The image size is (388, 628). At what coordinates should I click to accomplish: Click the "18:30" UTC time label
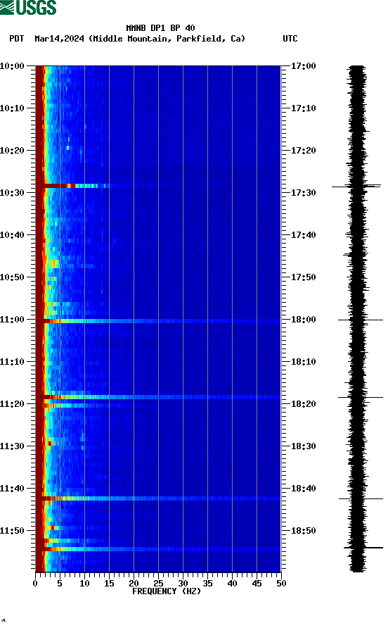coord(303,446)
